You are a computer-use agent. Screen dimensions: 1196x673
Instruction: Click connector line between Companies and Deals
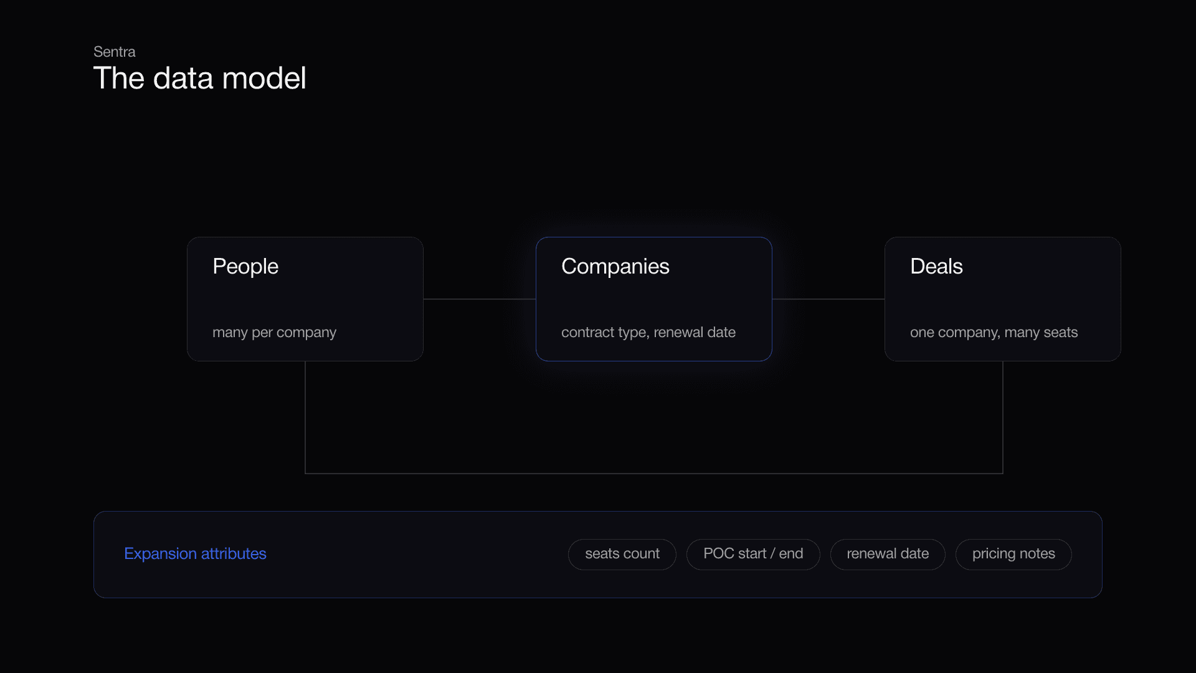[828, 299]
